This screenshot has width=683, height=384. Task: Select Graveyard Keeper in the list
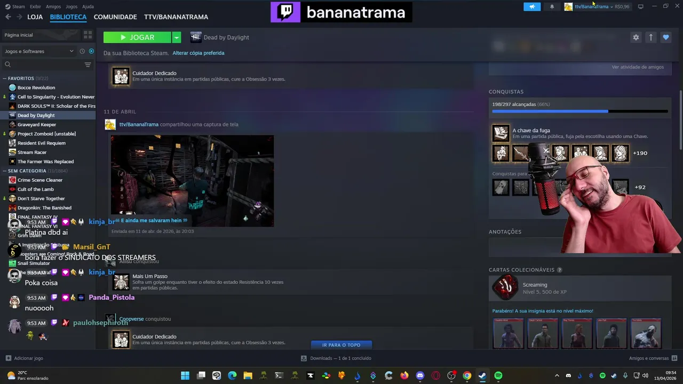coord(37,124)
